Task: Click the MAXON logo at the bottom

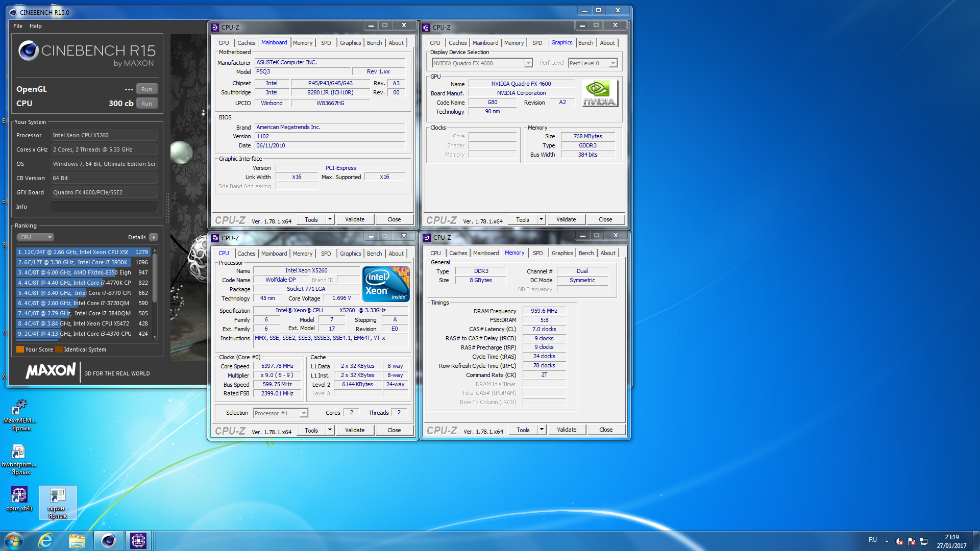Action: (x=51, y=370)
